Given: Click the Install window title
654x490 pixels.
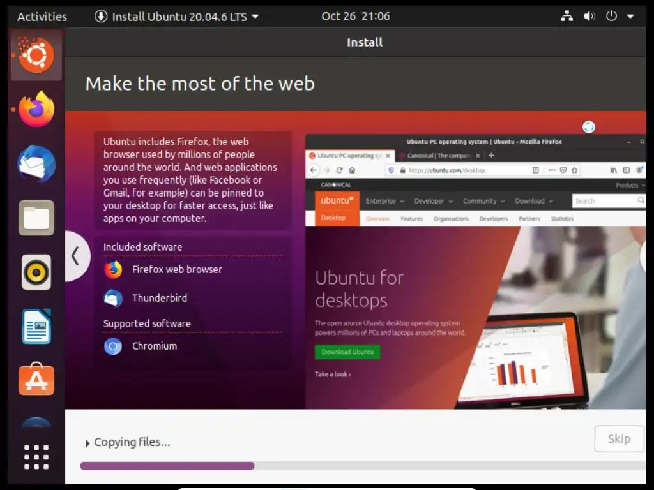Looking at the screenshot, I should tap(365, 42).
